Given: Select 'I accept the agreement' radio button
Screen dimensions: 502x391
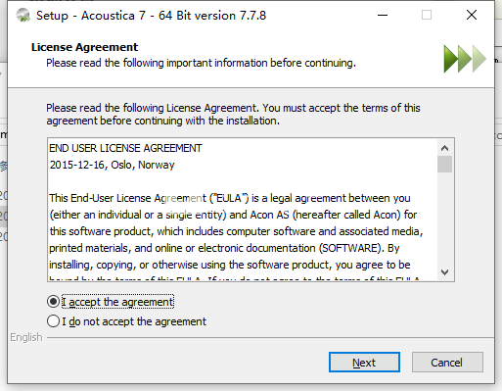Looking at the screenshot, I should [53, 302].
